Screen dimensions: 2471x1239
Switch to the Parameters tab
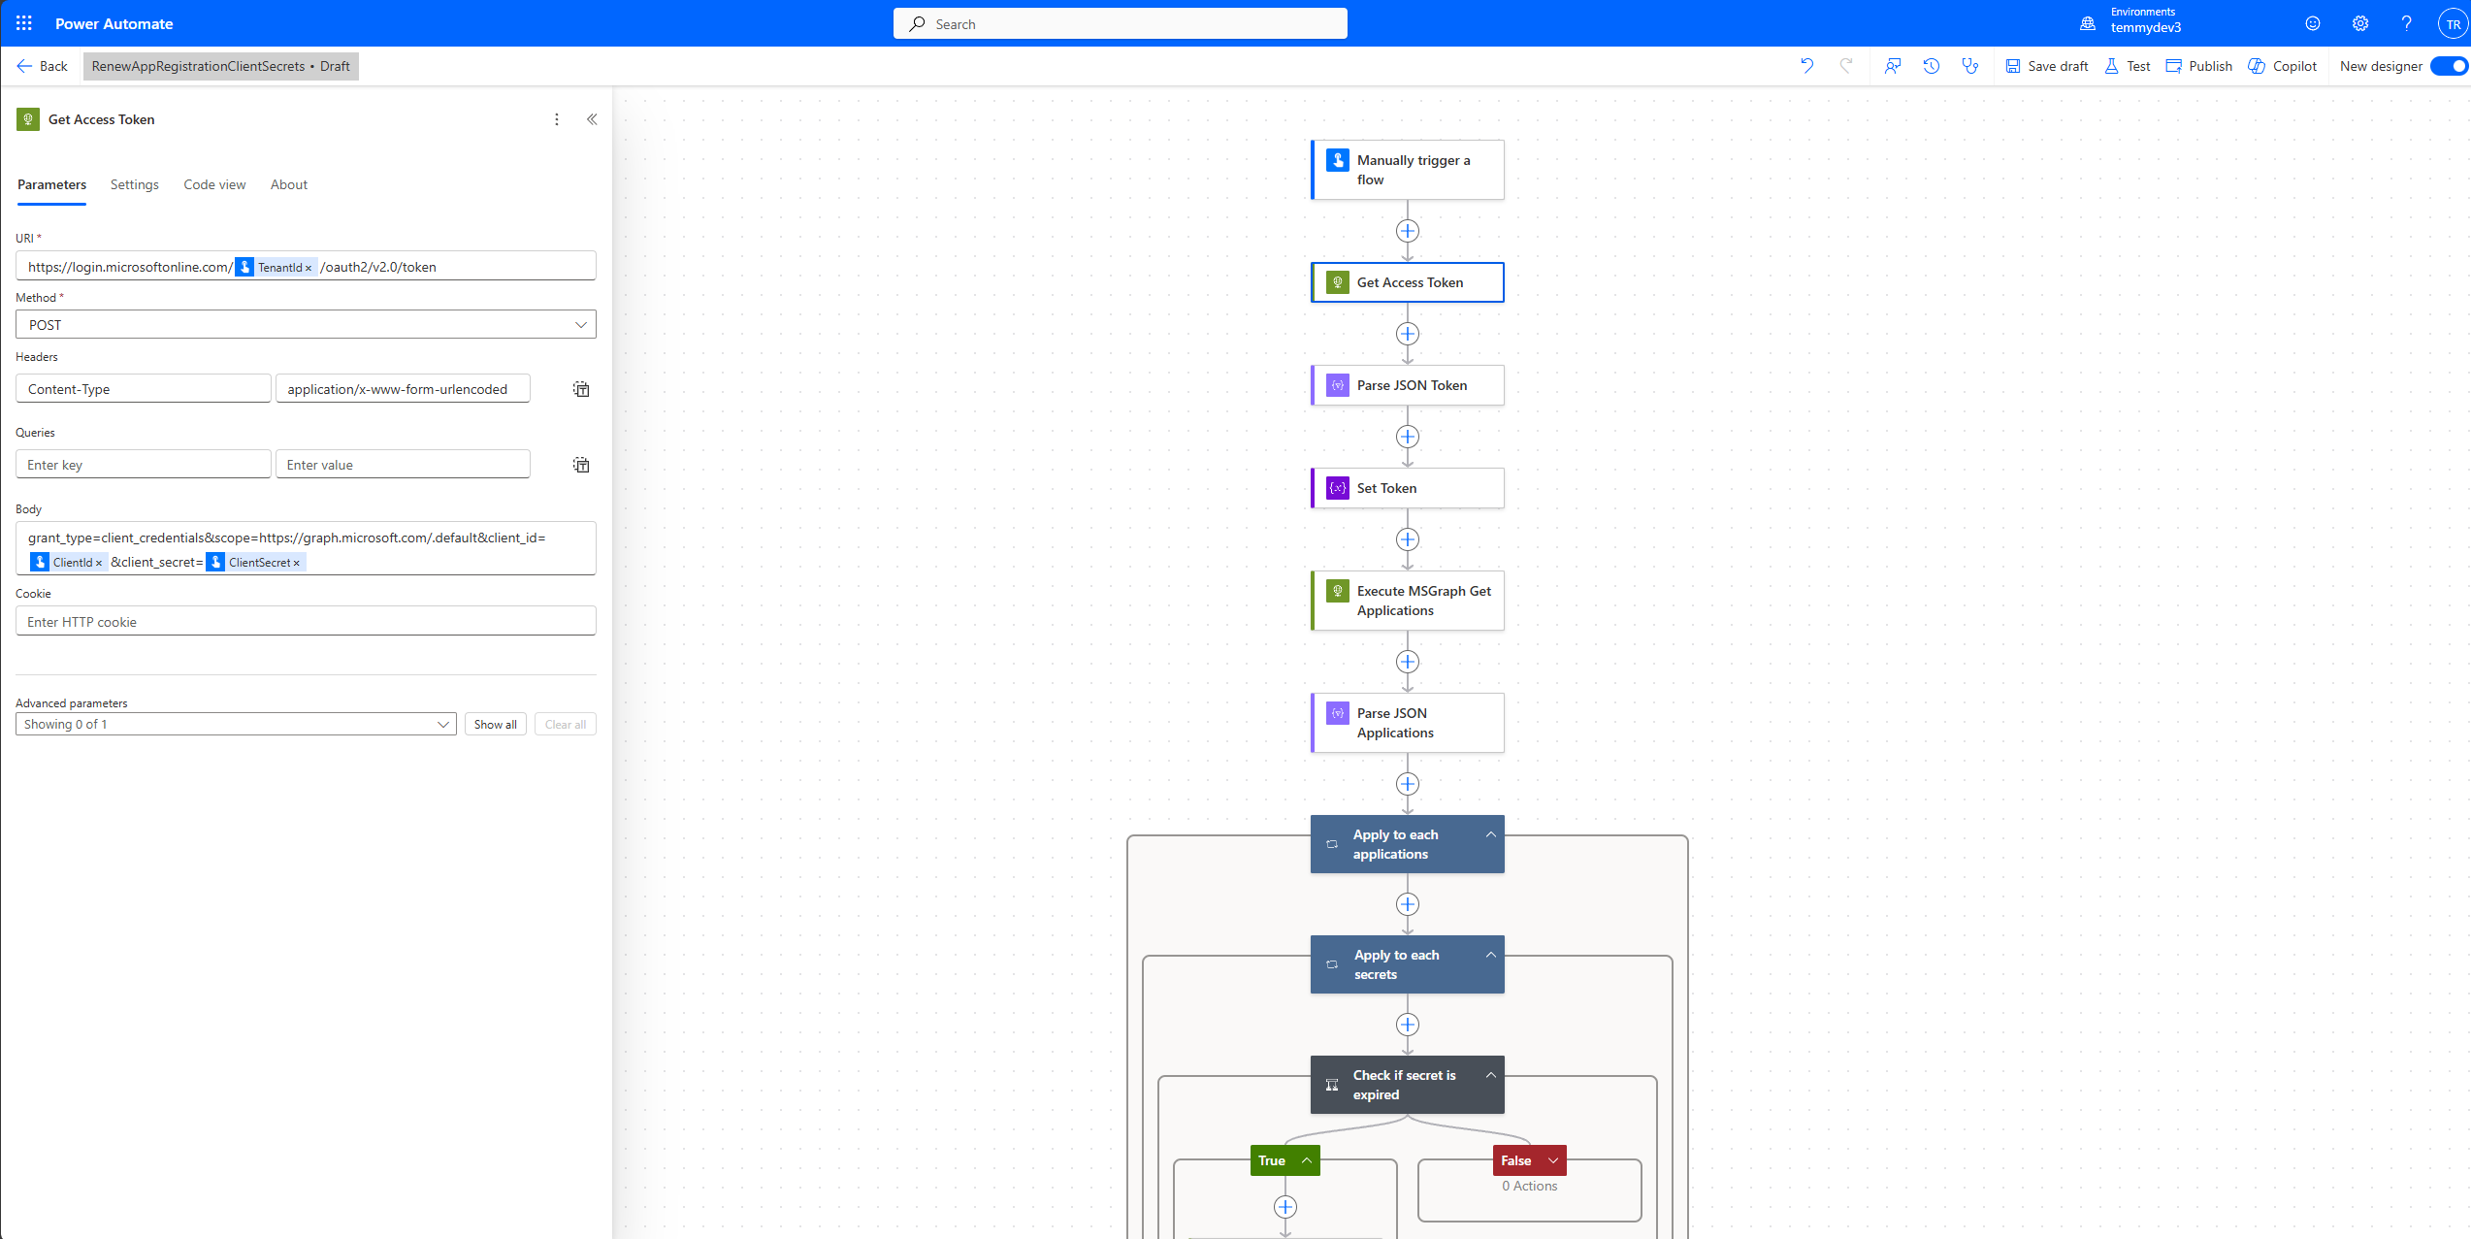[51, 184]
